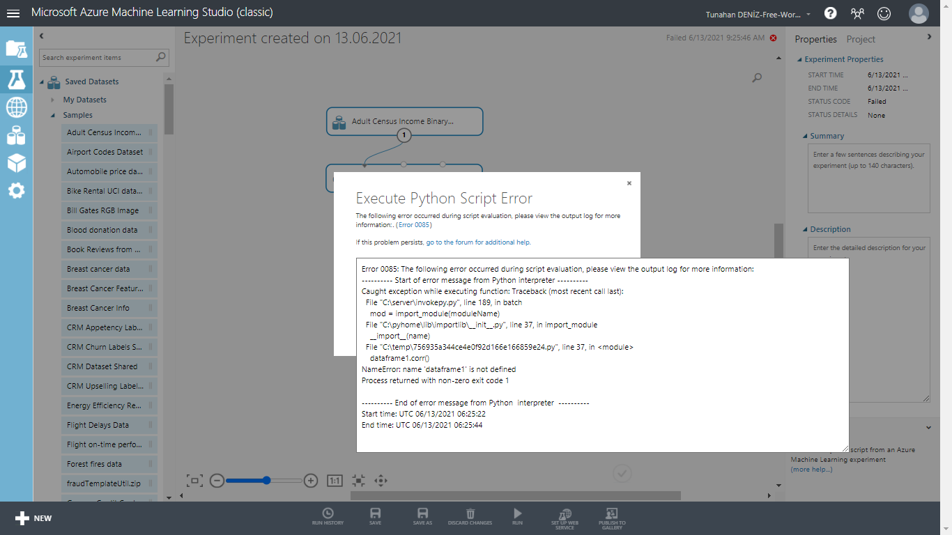This screenshot has width=952, height=535.
Task: Click the error message text box
Action: point(603,355)
